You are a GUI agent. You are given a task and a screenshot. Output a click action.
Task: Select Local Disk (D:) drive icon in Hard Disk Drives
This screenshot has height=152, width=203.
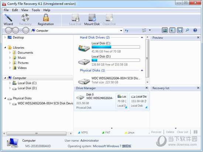coord(84,62)
